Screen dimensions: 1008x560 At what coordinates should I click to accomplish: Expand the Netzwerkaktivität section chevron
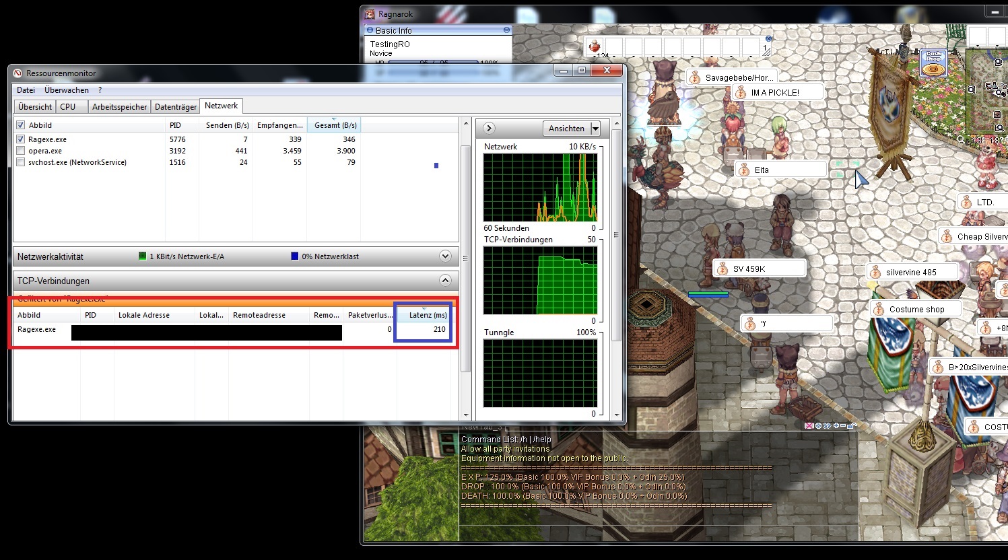pos(445,256)
